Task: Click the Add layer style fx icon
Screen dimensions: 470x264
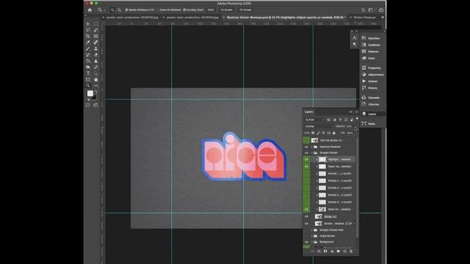Action: [319, 252]
